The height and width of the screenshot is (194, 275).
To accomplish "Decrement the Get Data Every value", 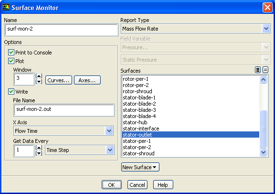I will pyautogui.click(x=39, y=153).
